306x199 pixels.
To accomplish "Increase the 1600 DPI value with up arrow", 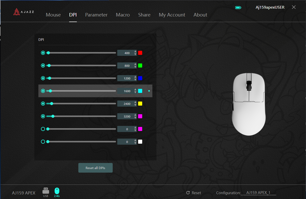I will point(135,90).
